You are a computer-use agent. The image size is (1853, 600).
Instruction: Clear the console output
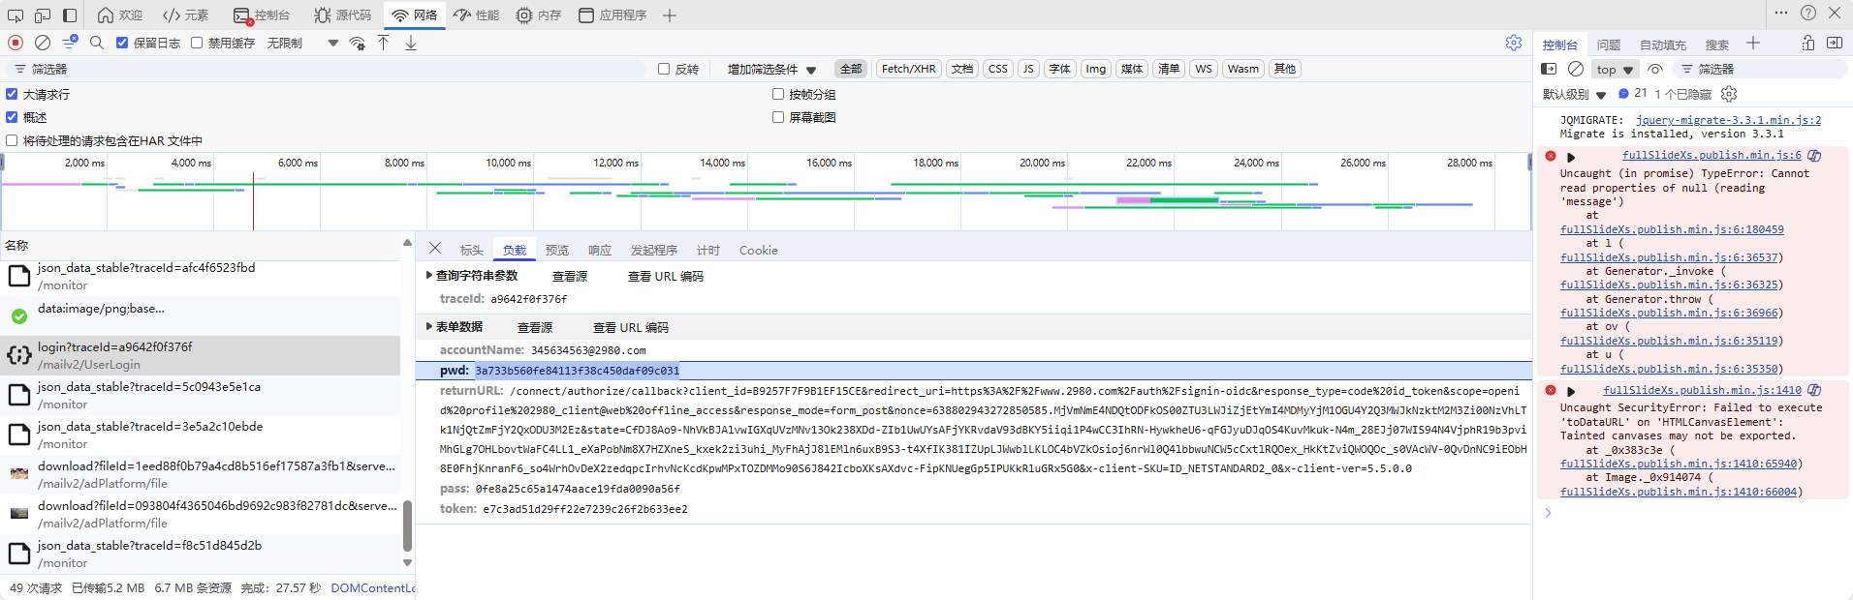pyautogui.click(x=1576, y=69)
